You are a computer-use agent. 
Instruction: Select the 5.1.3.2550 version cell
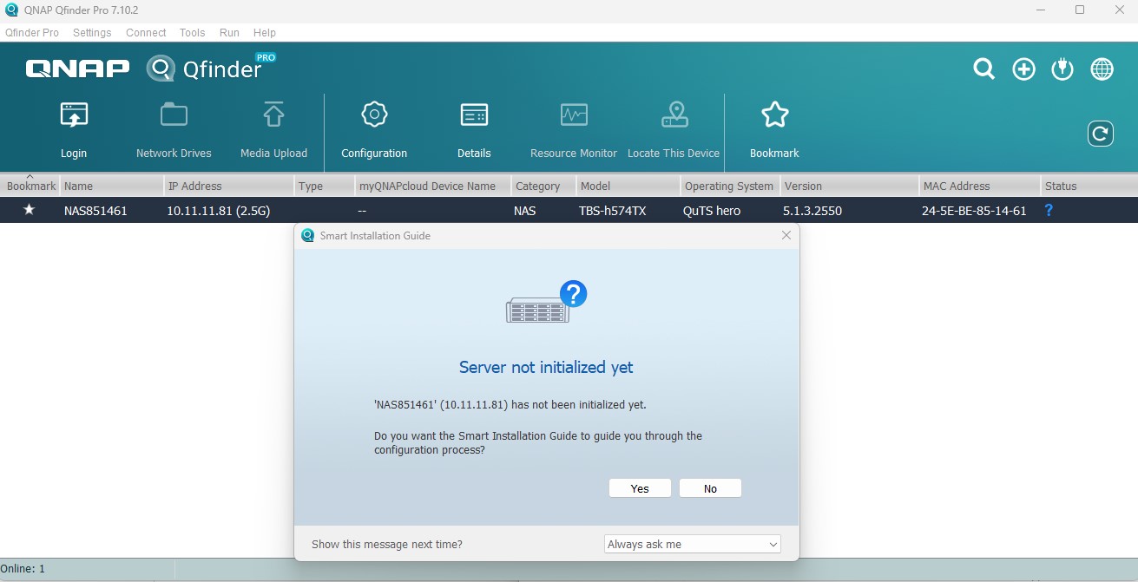pos(812,210)
